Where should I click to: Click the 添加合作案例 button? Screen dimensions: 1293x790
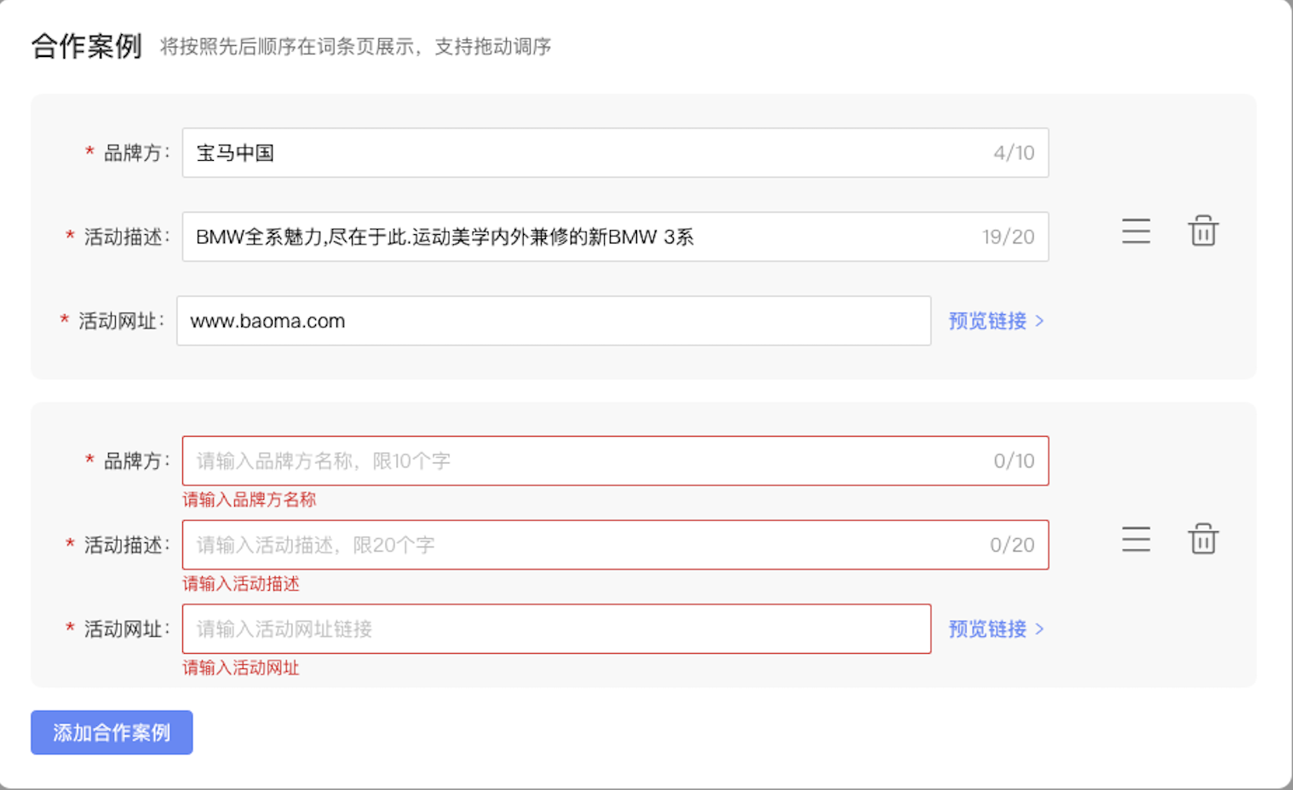[x=112, y=732]
